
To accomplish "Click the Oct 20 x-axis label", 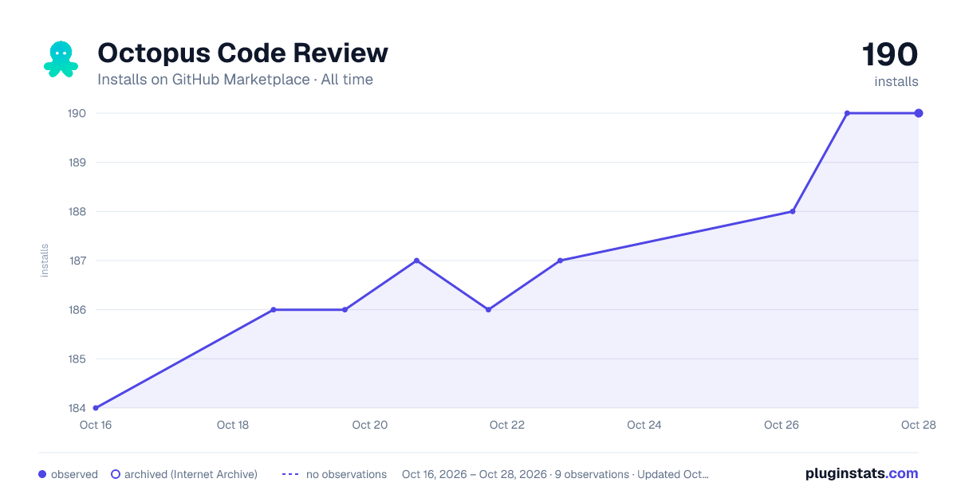I will coord(370,425).
